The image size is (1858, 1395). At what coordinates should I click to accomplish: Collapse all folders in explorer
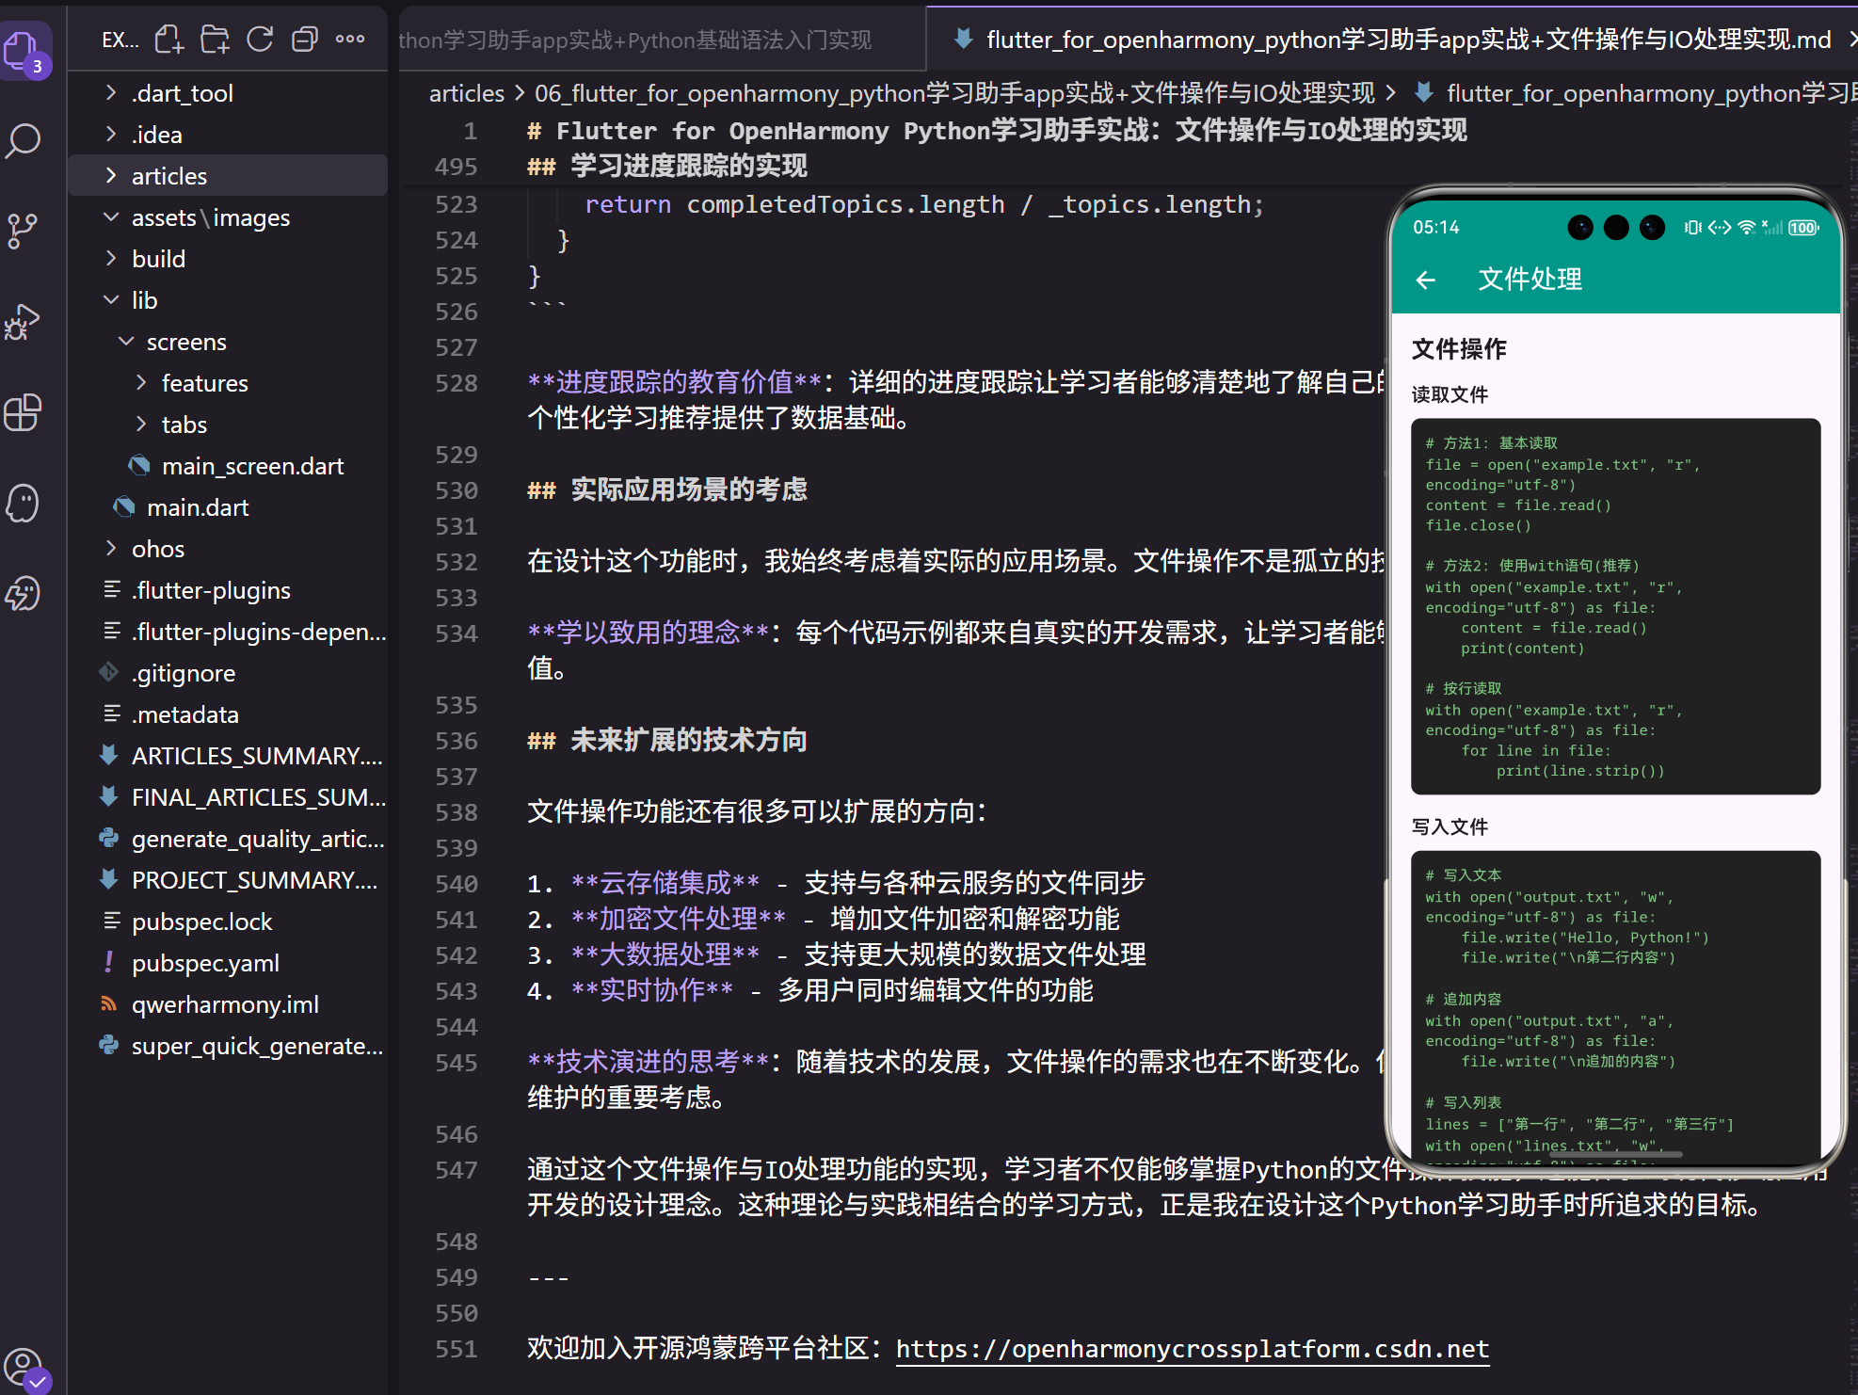tap(305, 40)
